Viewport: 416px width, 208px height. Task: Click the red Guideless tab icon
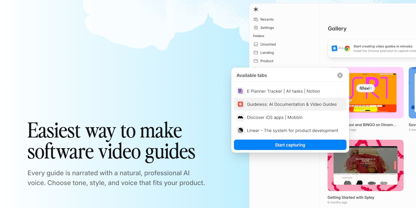(240, 104)
